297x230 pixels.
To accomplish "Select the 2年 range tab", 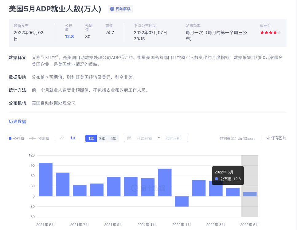I will (x=102, y=138).
